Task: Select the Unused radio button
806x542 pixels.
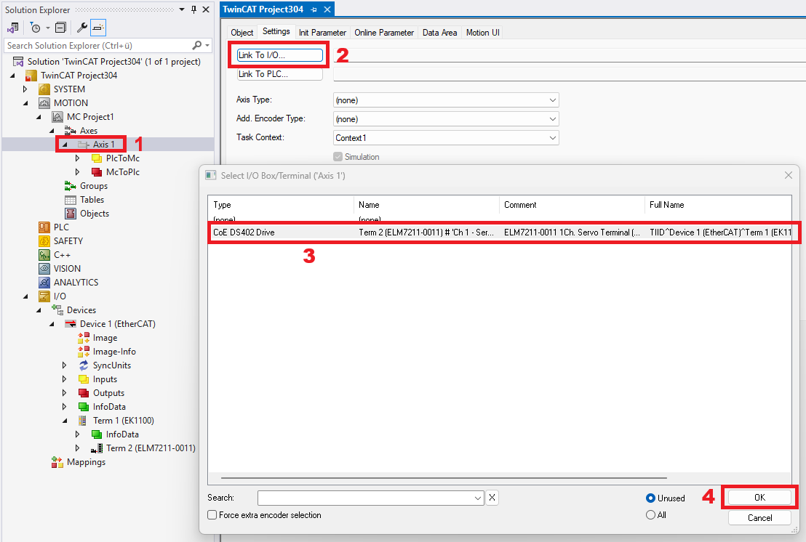Action: pos(651,498)
